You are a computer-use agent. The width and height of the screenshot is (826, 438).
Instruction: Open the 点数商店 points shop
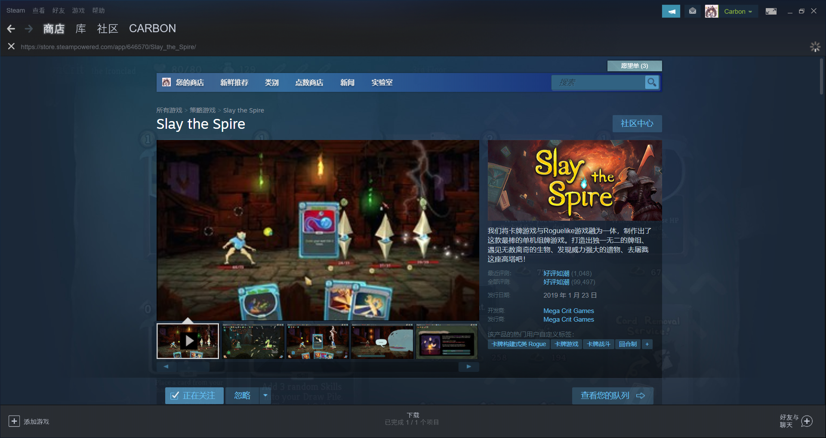(x=309, y=82)
